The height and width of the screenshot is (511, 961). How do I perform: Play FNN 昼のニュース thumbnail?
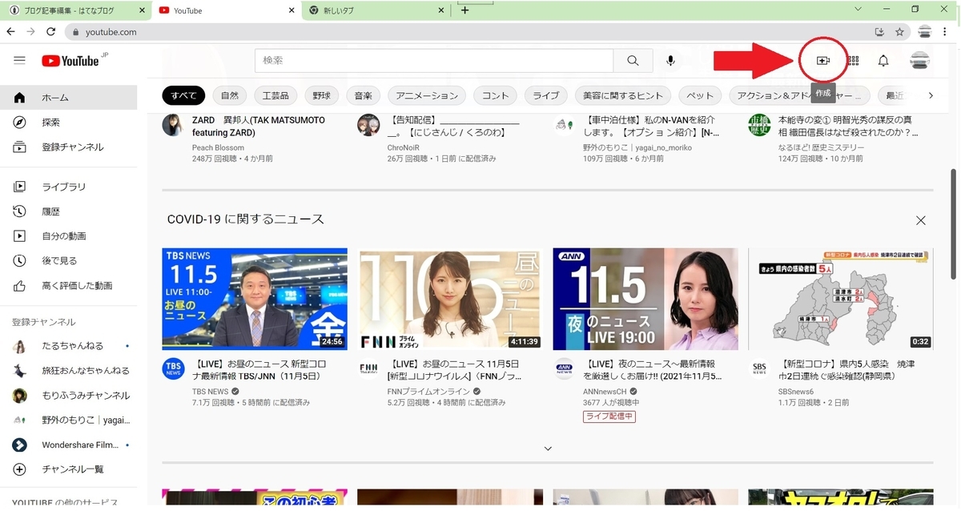[449, 300]
